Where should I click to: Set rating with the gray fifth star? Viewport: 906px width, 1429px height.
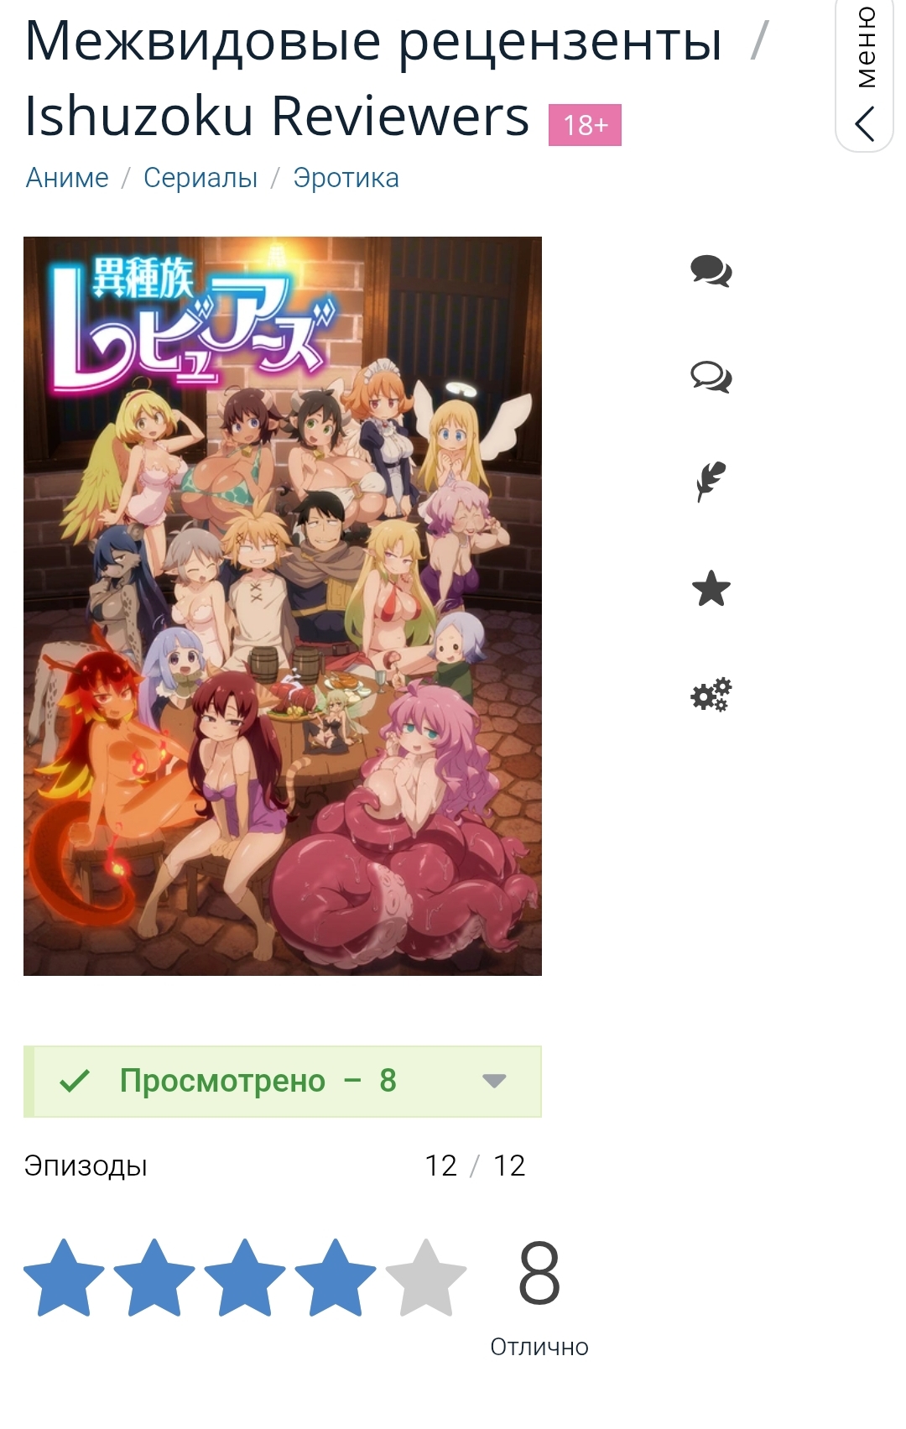click(x=426, y=1277)
